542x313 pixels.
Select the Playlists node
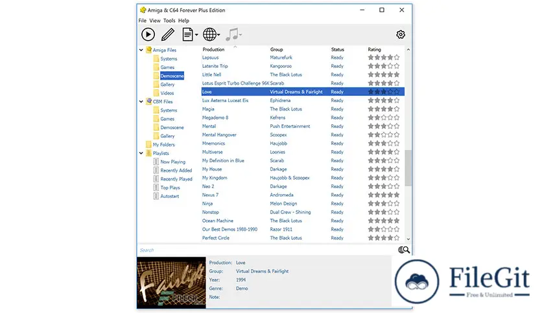tap(161, 153)
